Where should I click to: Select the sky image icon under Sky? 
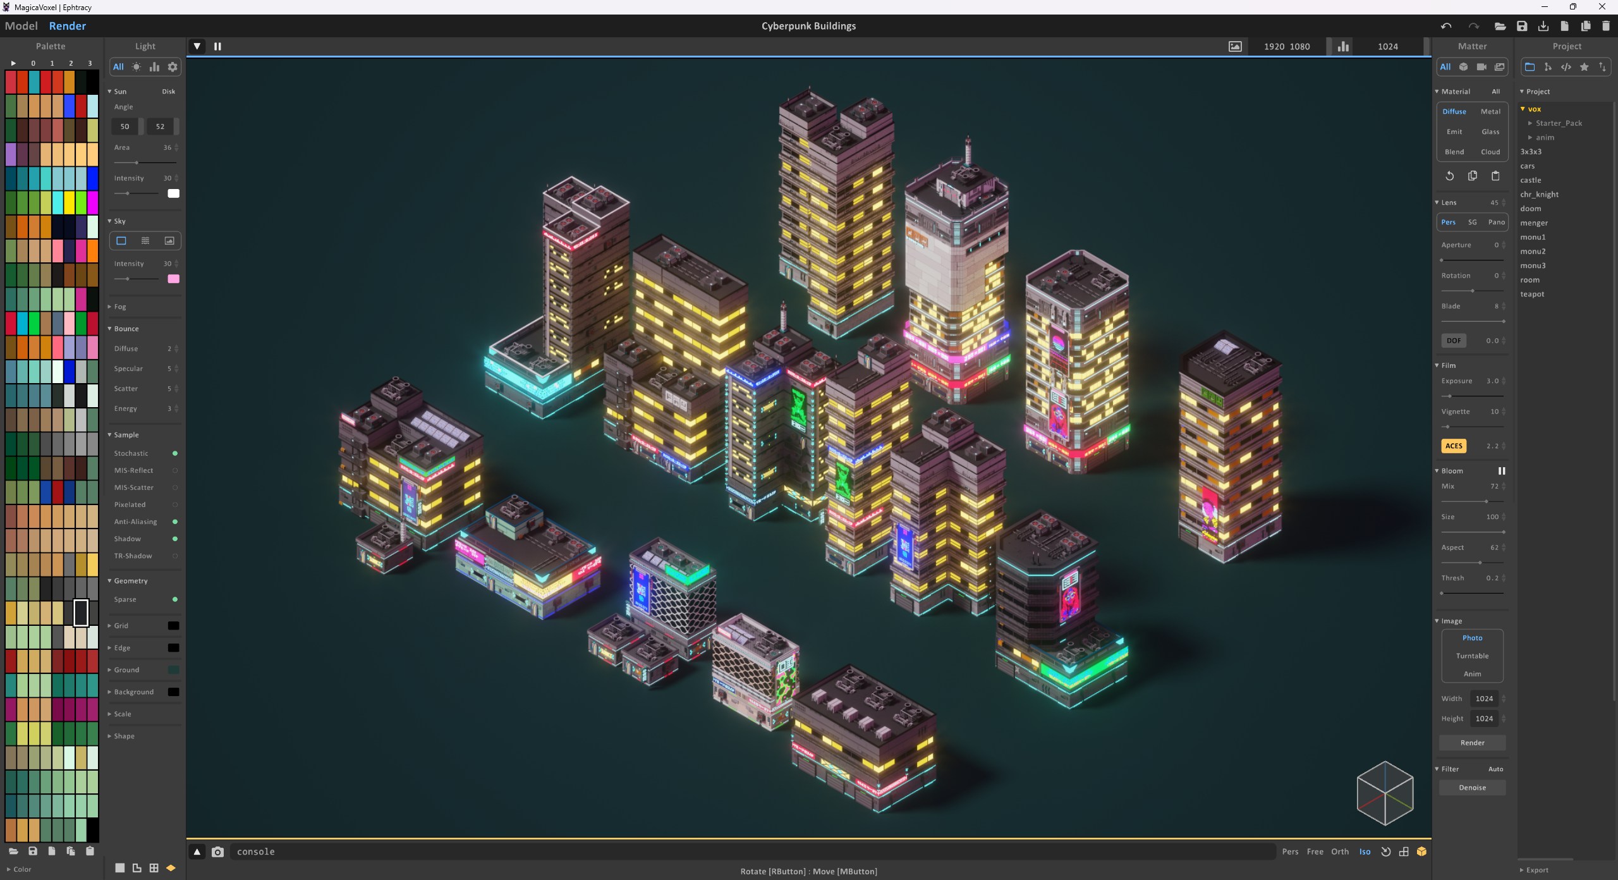[169, 241]
